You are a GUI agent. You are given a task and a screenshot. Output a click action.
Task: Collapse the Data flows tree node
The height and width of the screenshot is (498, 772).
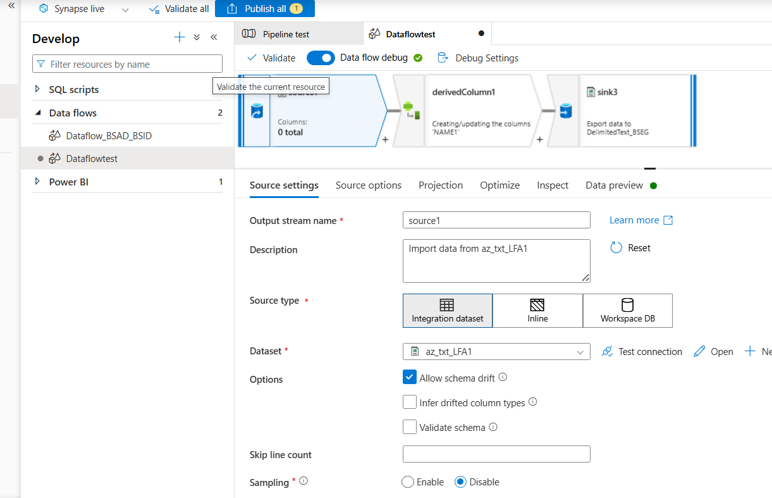[37, 113]
